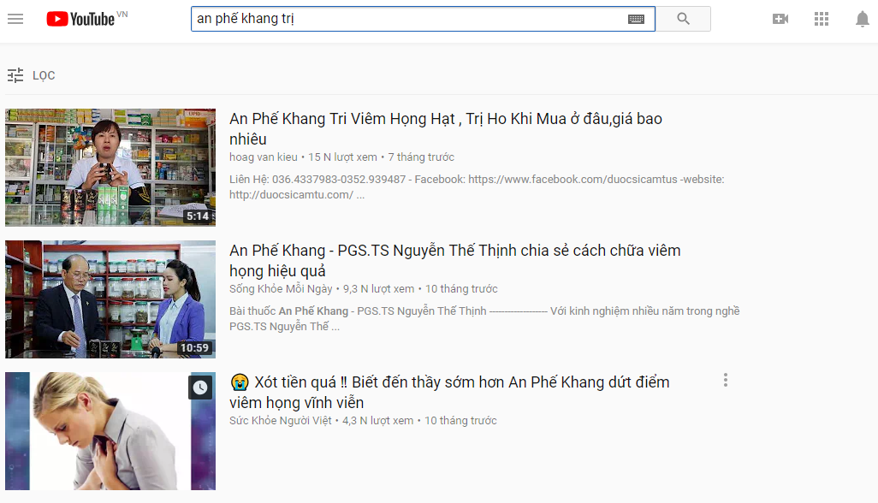Viewport: 878px width, 503px height.
Task: Open thumbnail of pharmacy video 5:14
Action: point(110,168)
